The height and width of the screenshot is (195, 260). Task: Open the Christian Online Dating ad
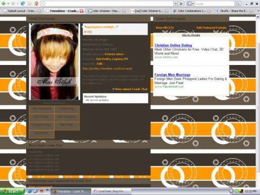coord(173,45)
